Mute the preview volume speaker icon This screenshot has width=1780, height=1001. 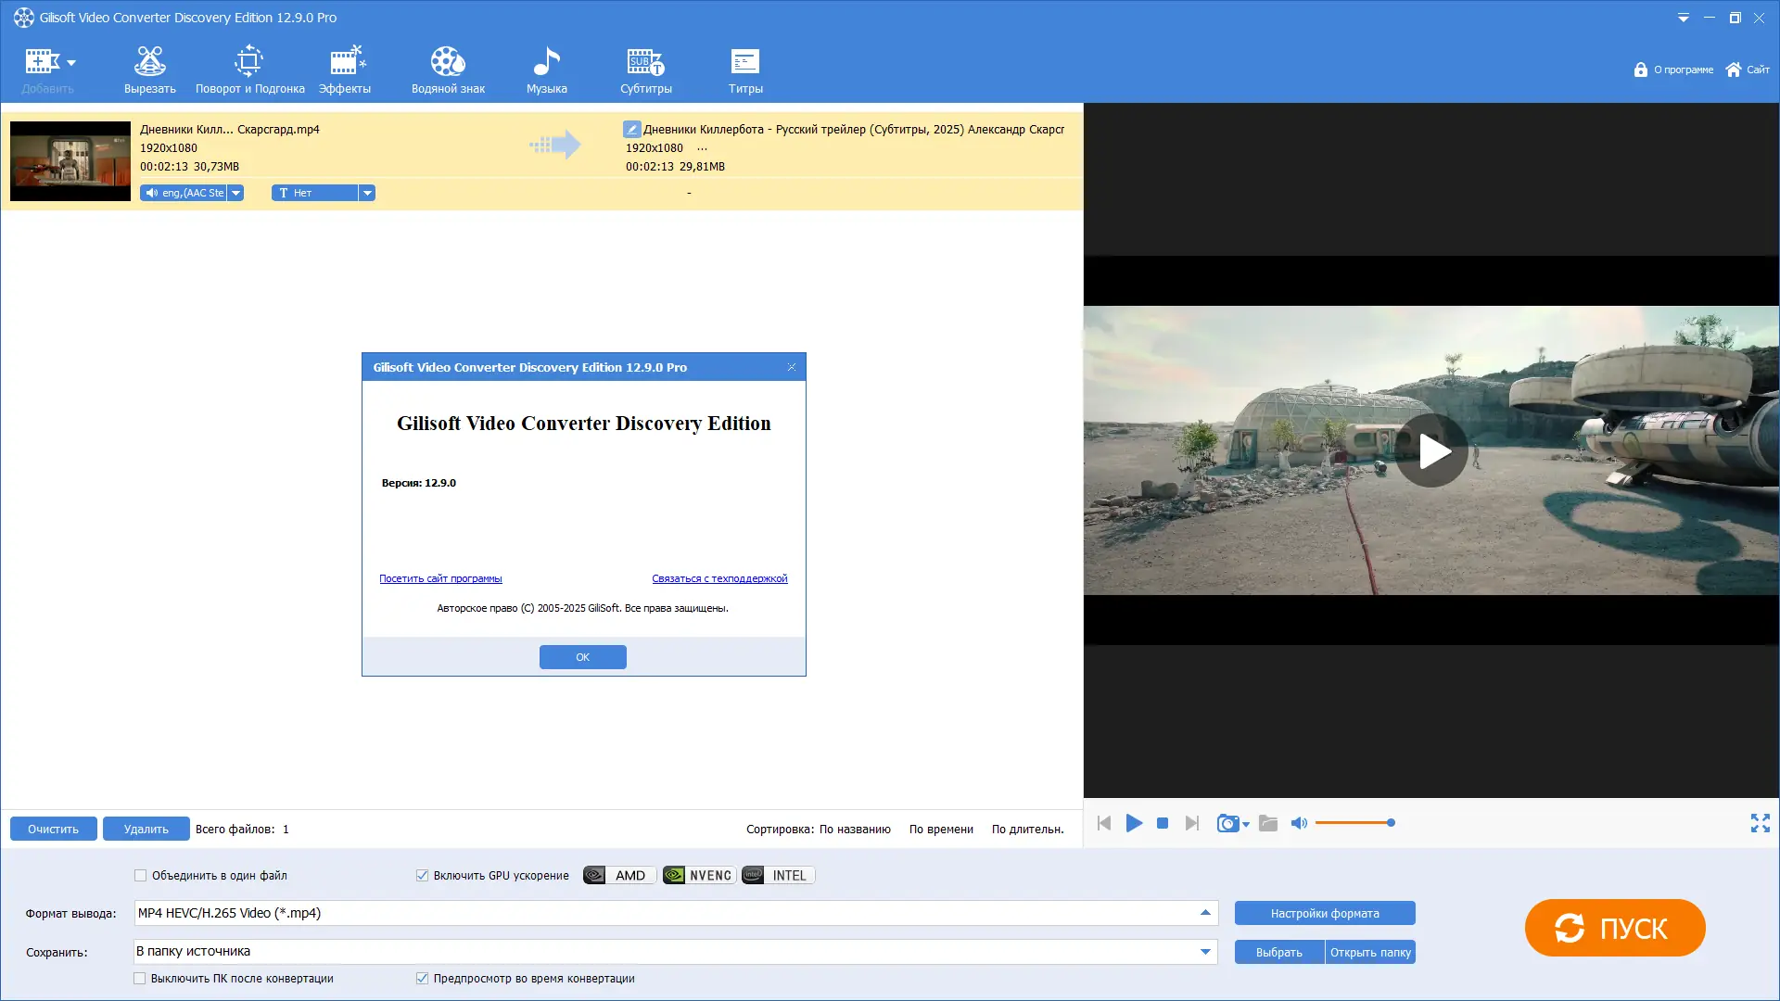(1299, 823)
